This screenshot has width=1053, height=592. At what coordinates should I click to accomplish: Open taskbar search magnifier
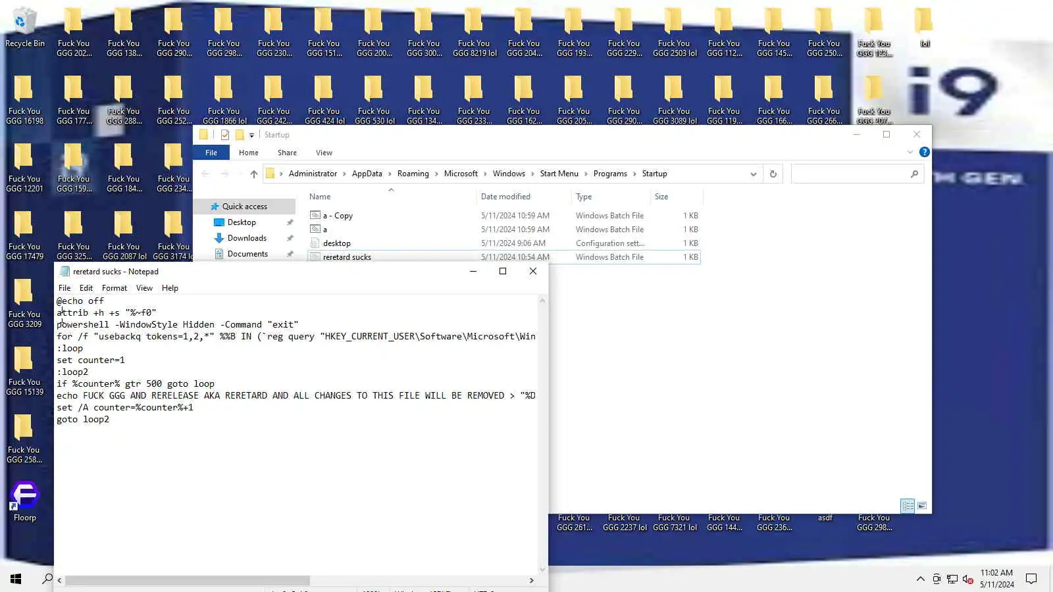(47, 579)
